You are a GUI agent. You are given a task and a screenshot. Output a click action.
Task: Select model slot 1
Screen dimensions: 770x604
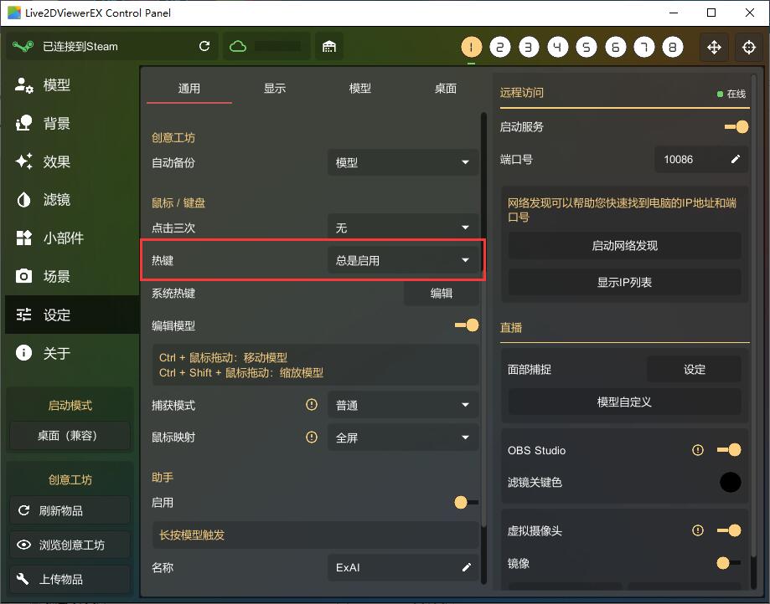[x=472, y=47]
